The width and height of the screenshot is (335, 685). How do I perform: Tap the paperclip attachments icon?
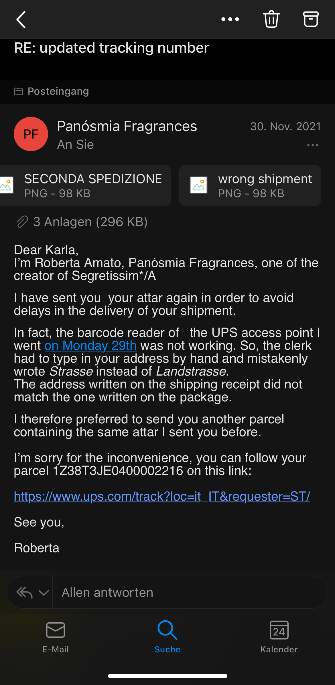(22, 222)
